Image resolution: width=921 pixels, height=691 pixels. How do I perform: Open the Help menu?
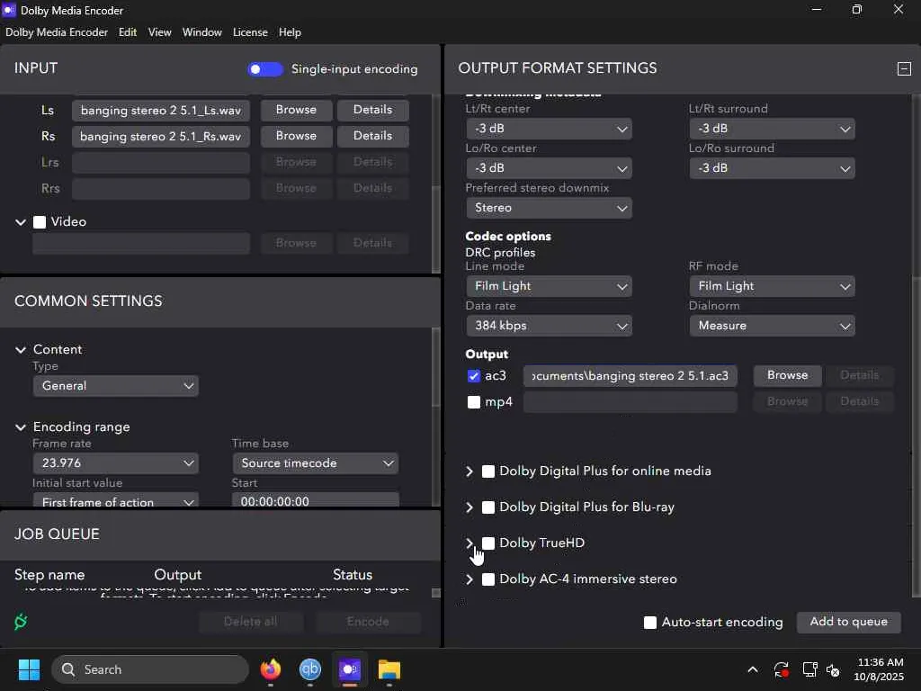coord(290,32)
